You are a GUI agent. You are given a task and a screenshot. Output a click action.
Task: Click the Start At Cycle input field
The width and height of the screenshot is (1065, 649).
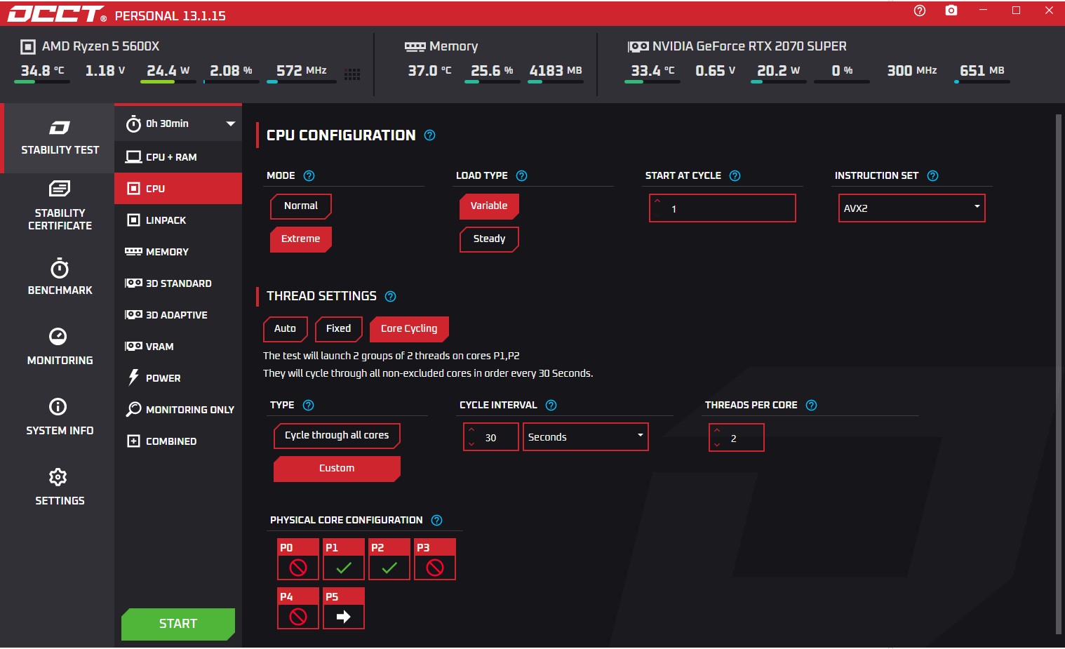[x=723, y=208]
